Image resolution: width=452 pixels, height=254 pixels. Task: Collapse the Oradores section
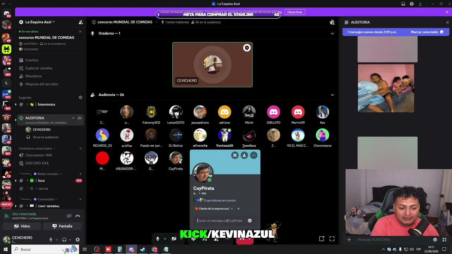pyautogui.click(x=332, y=34)
